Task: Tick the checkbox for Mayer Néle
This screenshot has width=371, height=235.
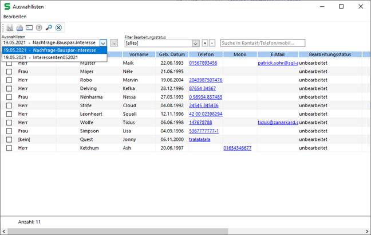Action: (9, 72)
